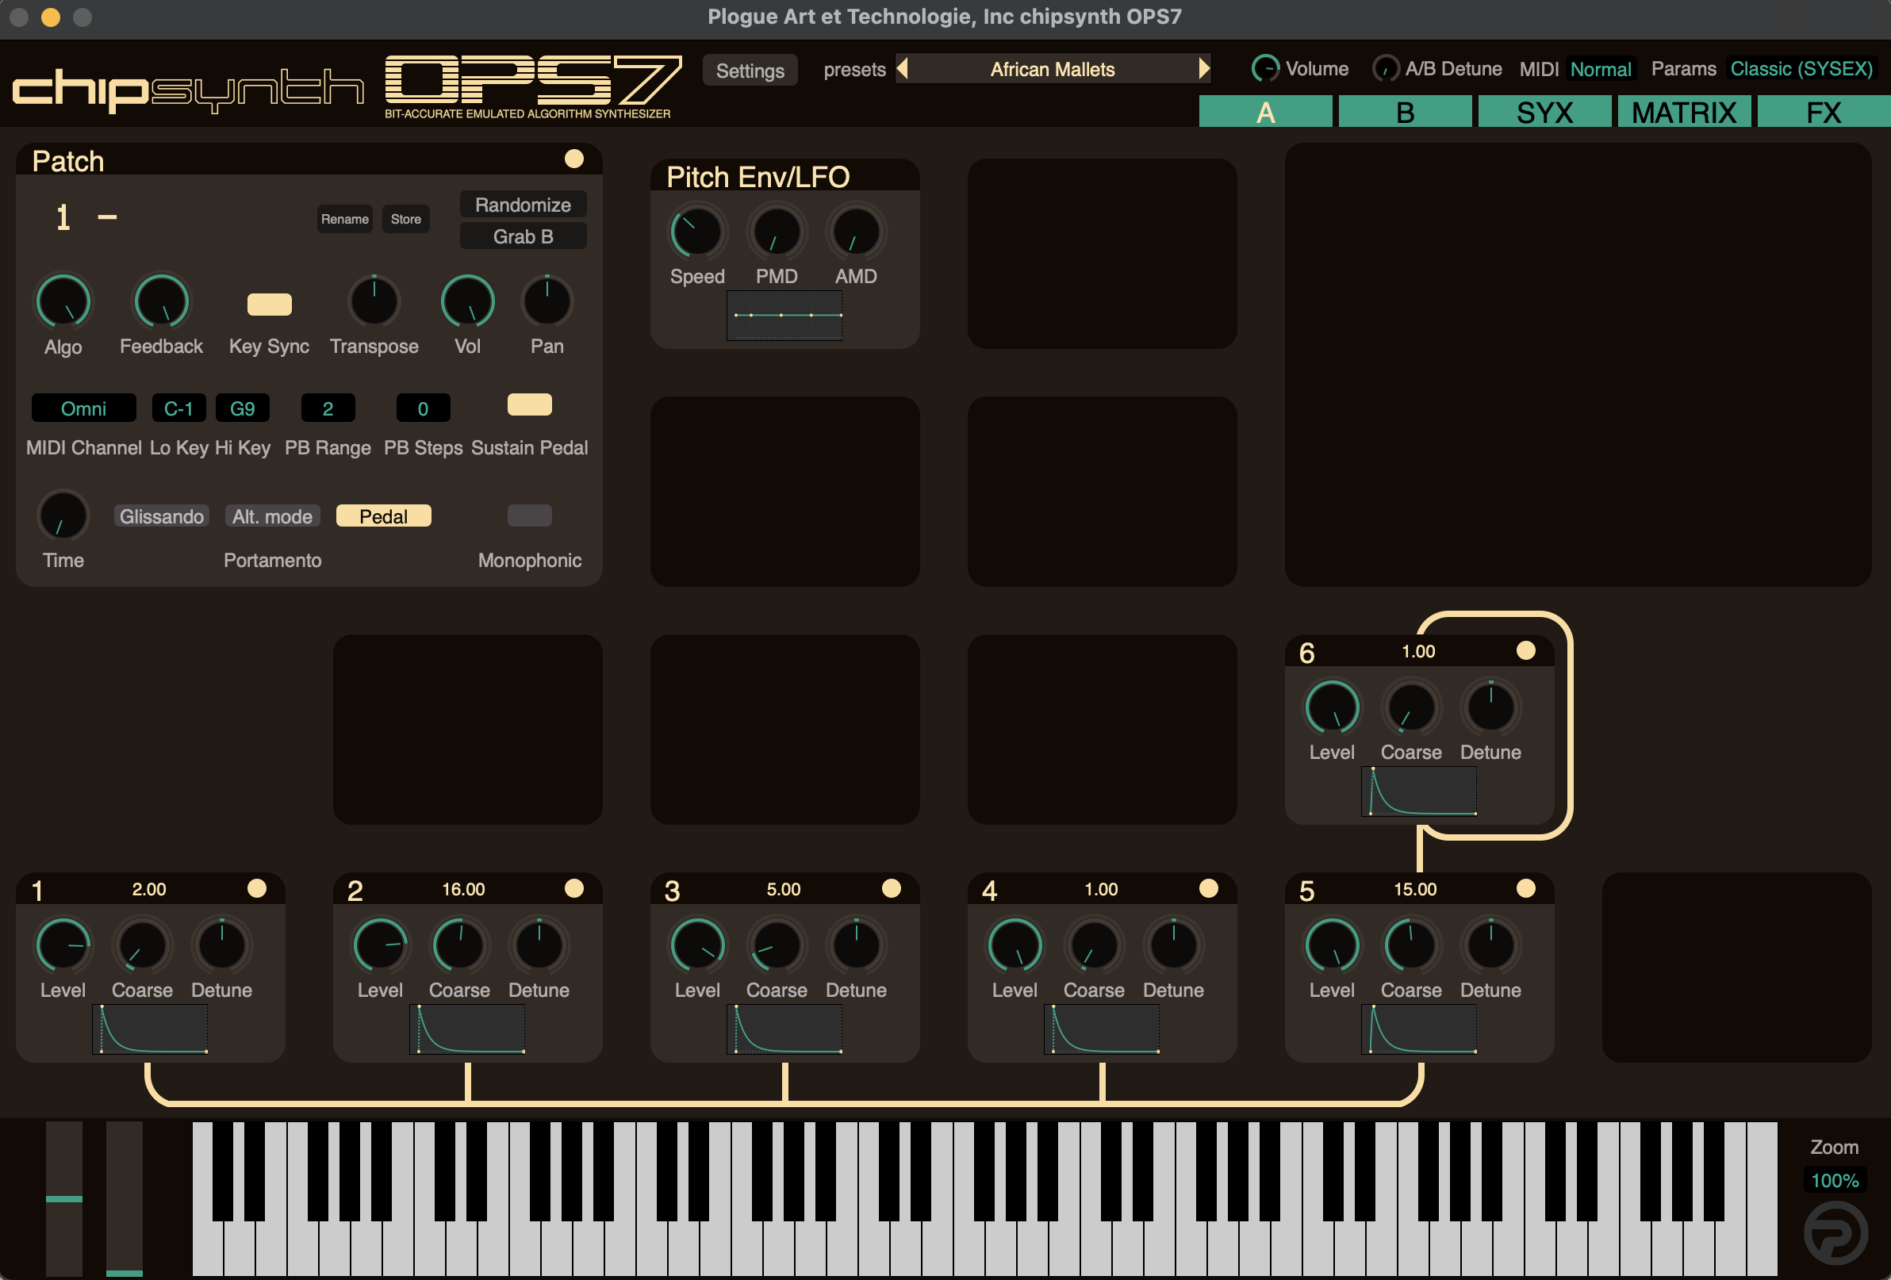Click operator 6 Coarse knob
This screenshot has width=1891, height=1280.
point(1411,708)
